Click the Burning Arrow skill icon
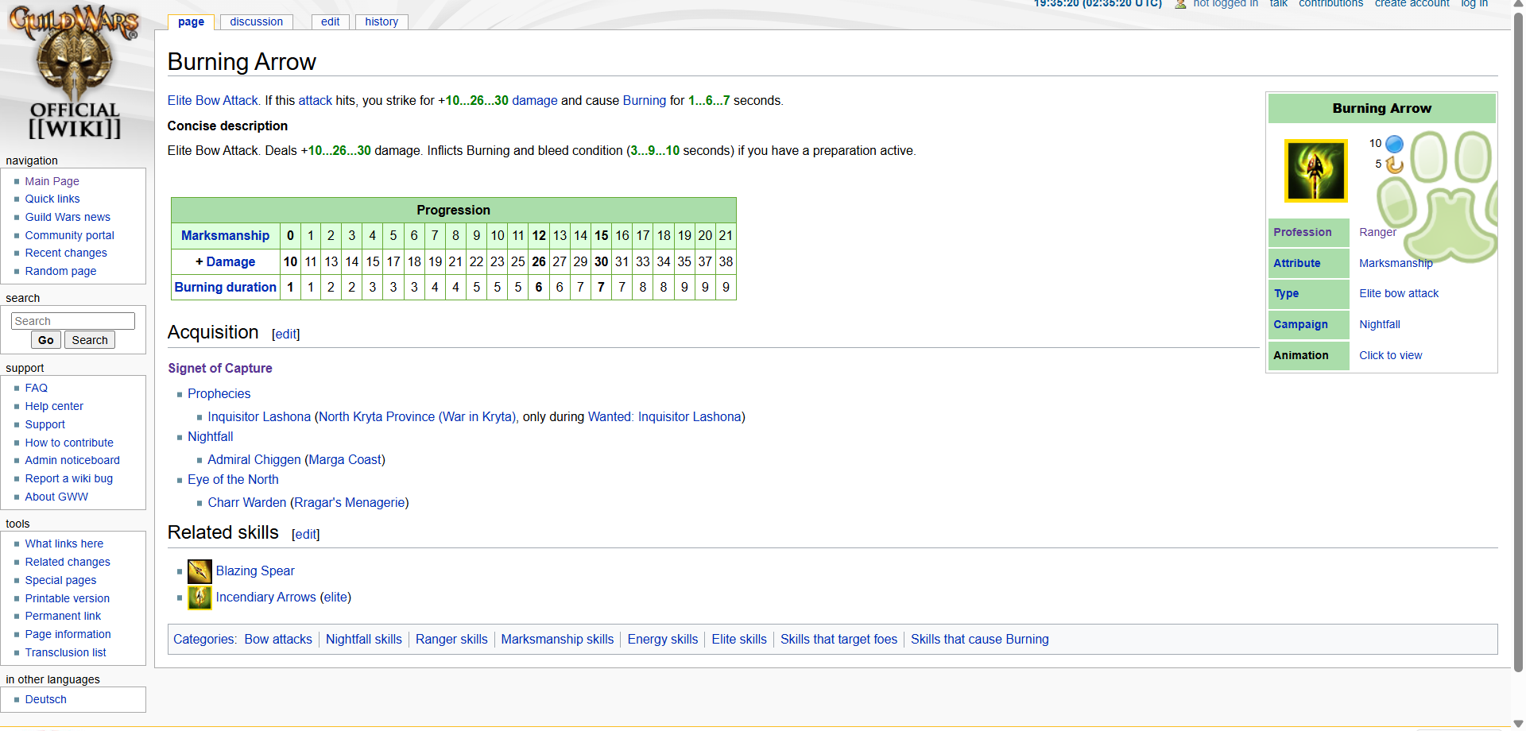The image size is (1526, 731). pos(1316,171)
